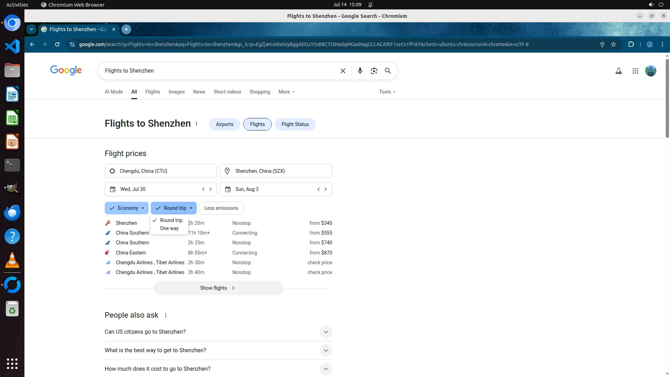Open the Google apps grid
This screenshot has height=377, width=670.
(x=635, y=71)
